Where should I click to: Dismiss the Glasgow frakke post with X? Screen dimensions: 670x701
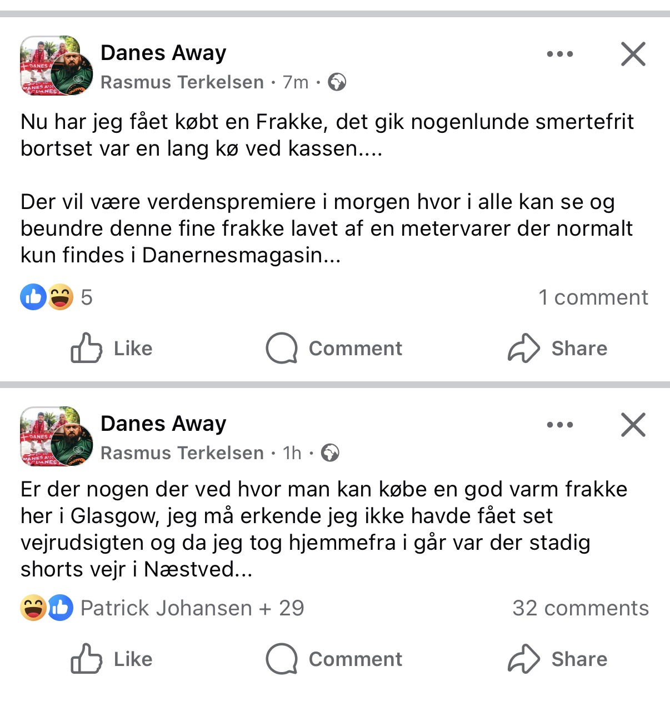[x=633, y=425]
